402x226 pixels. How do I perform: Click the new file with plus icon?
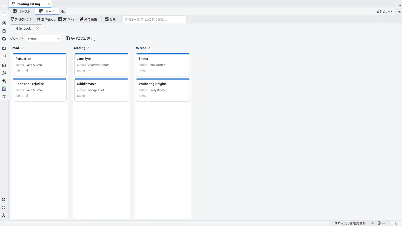pos(4,23)
